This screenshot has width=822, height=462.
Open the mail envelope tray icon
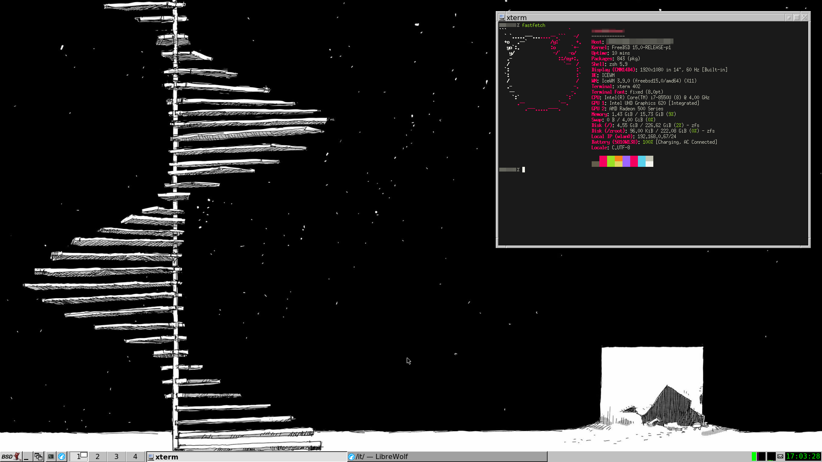[x=780, y=456]
